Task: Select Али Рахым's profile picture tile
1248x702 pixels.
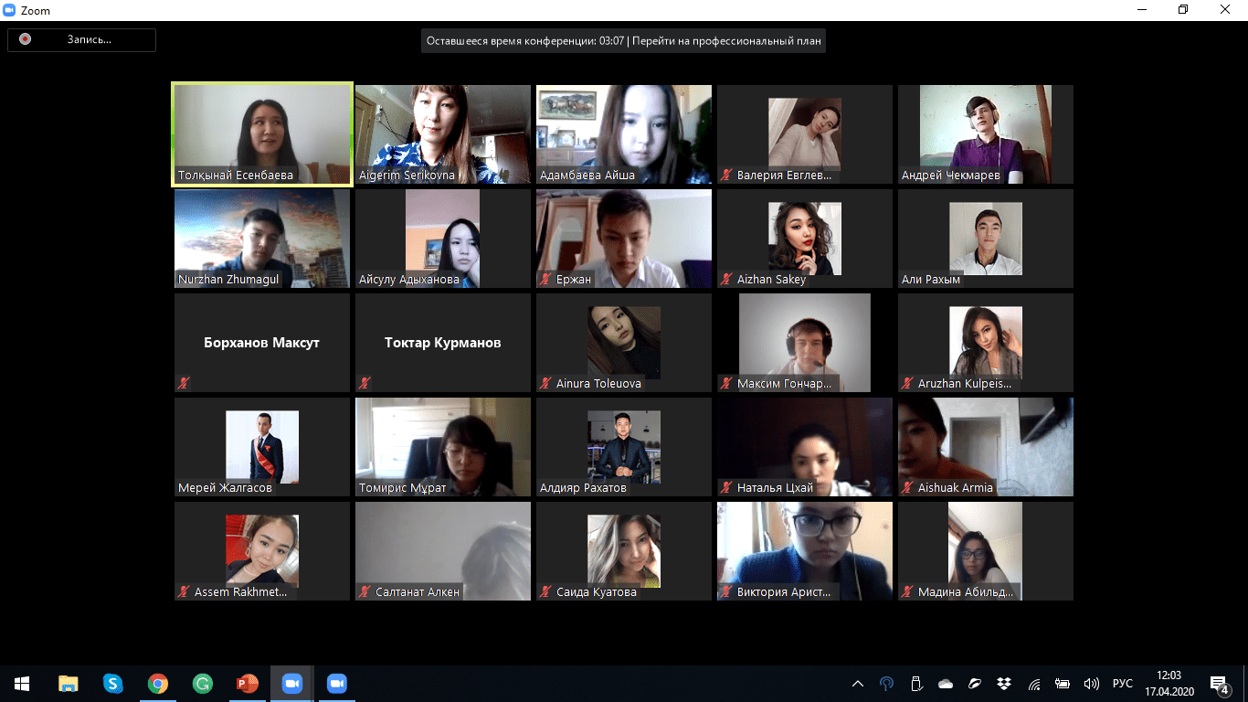Action: pyautogui.click(x=986, y=239)
